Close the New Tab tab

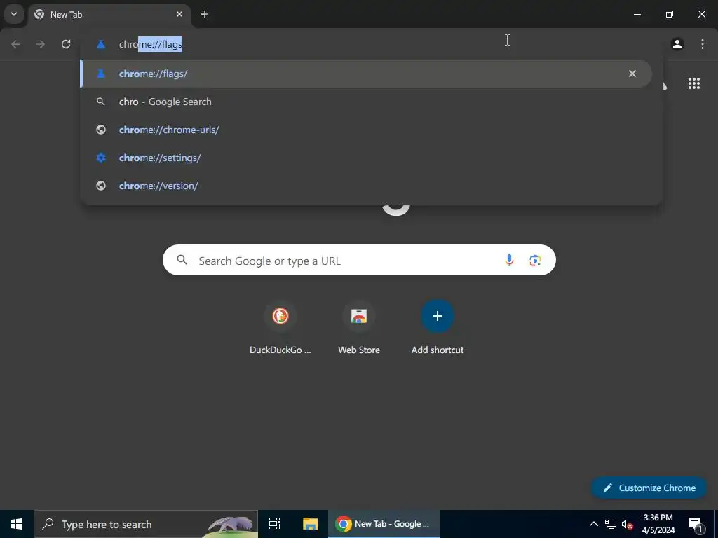[179, 14]
